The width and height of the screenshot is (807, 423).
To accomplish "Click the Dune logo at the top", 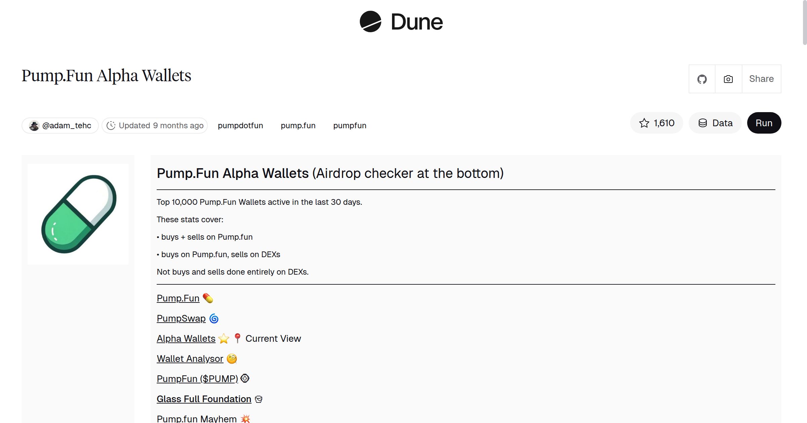I will [x=400, y=22].
